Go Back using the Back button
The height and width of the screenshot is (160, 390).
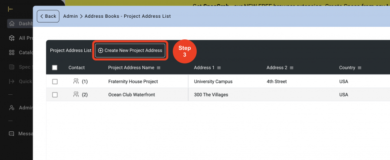(48, 16)
